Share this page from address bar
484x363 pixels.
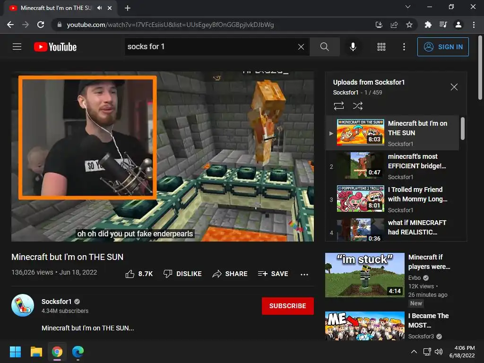pos(394,25)
